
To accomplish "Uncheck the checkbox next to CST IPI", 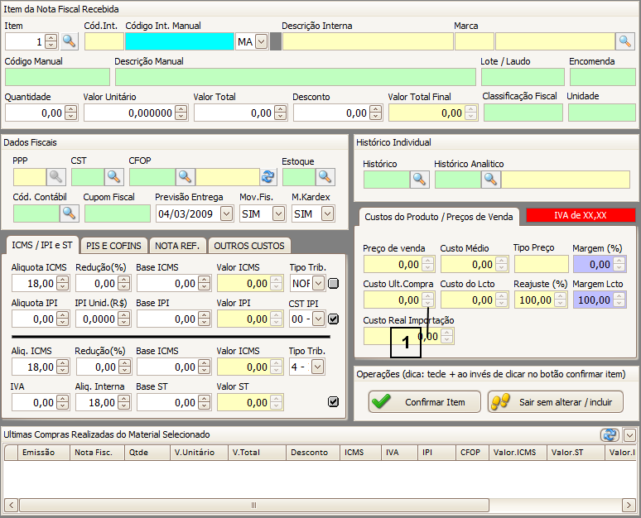I will pos(333,319).
